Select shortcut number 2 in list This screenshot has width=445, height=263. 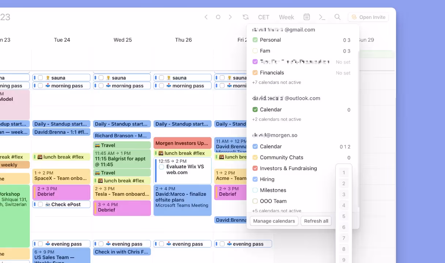pyautogui.click(x=343, y=183)
